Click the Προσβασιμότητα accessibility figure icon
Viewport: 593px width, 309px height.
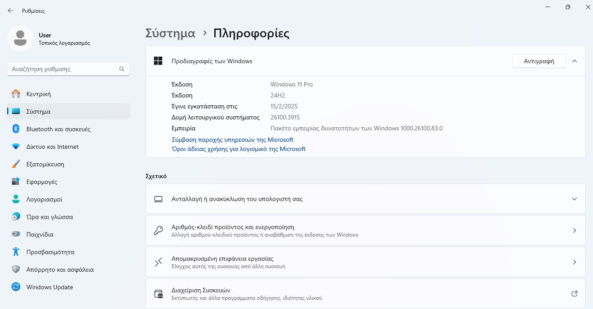click(16, 252)
